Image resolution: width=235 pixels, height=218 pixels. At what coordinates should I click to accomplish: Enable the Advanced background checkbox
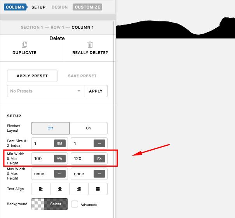pyautogui.click(x=75, y=204)
